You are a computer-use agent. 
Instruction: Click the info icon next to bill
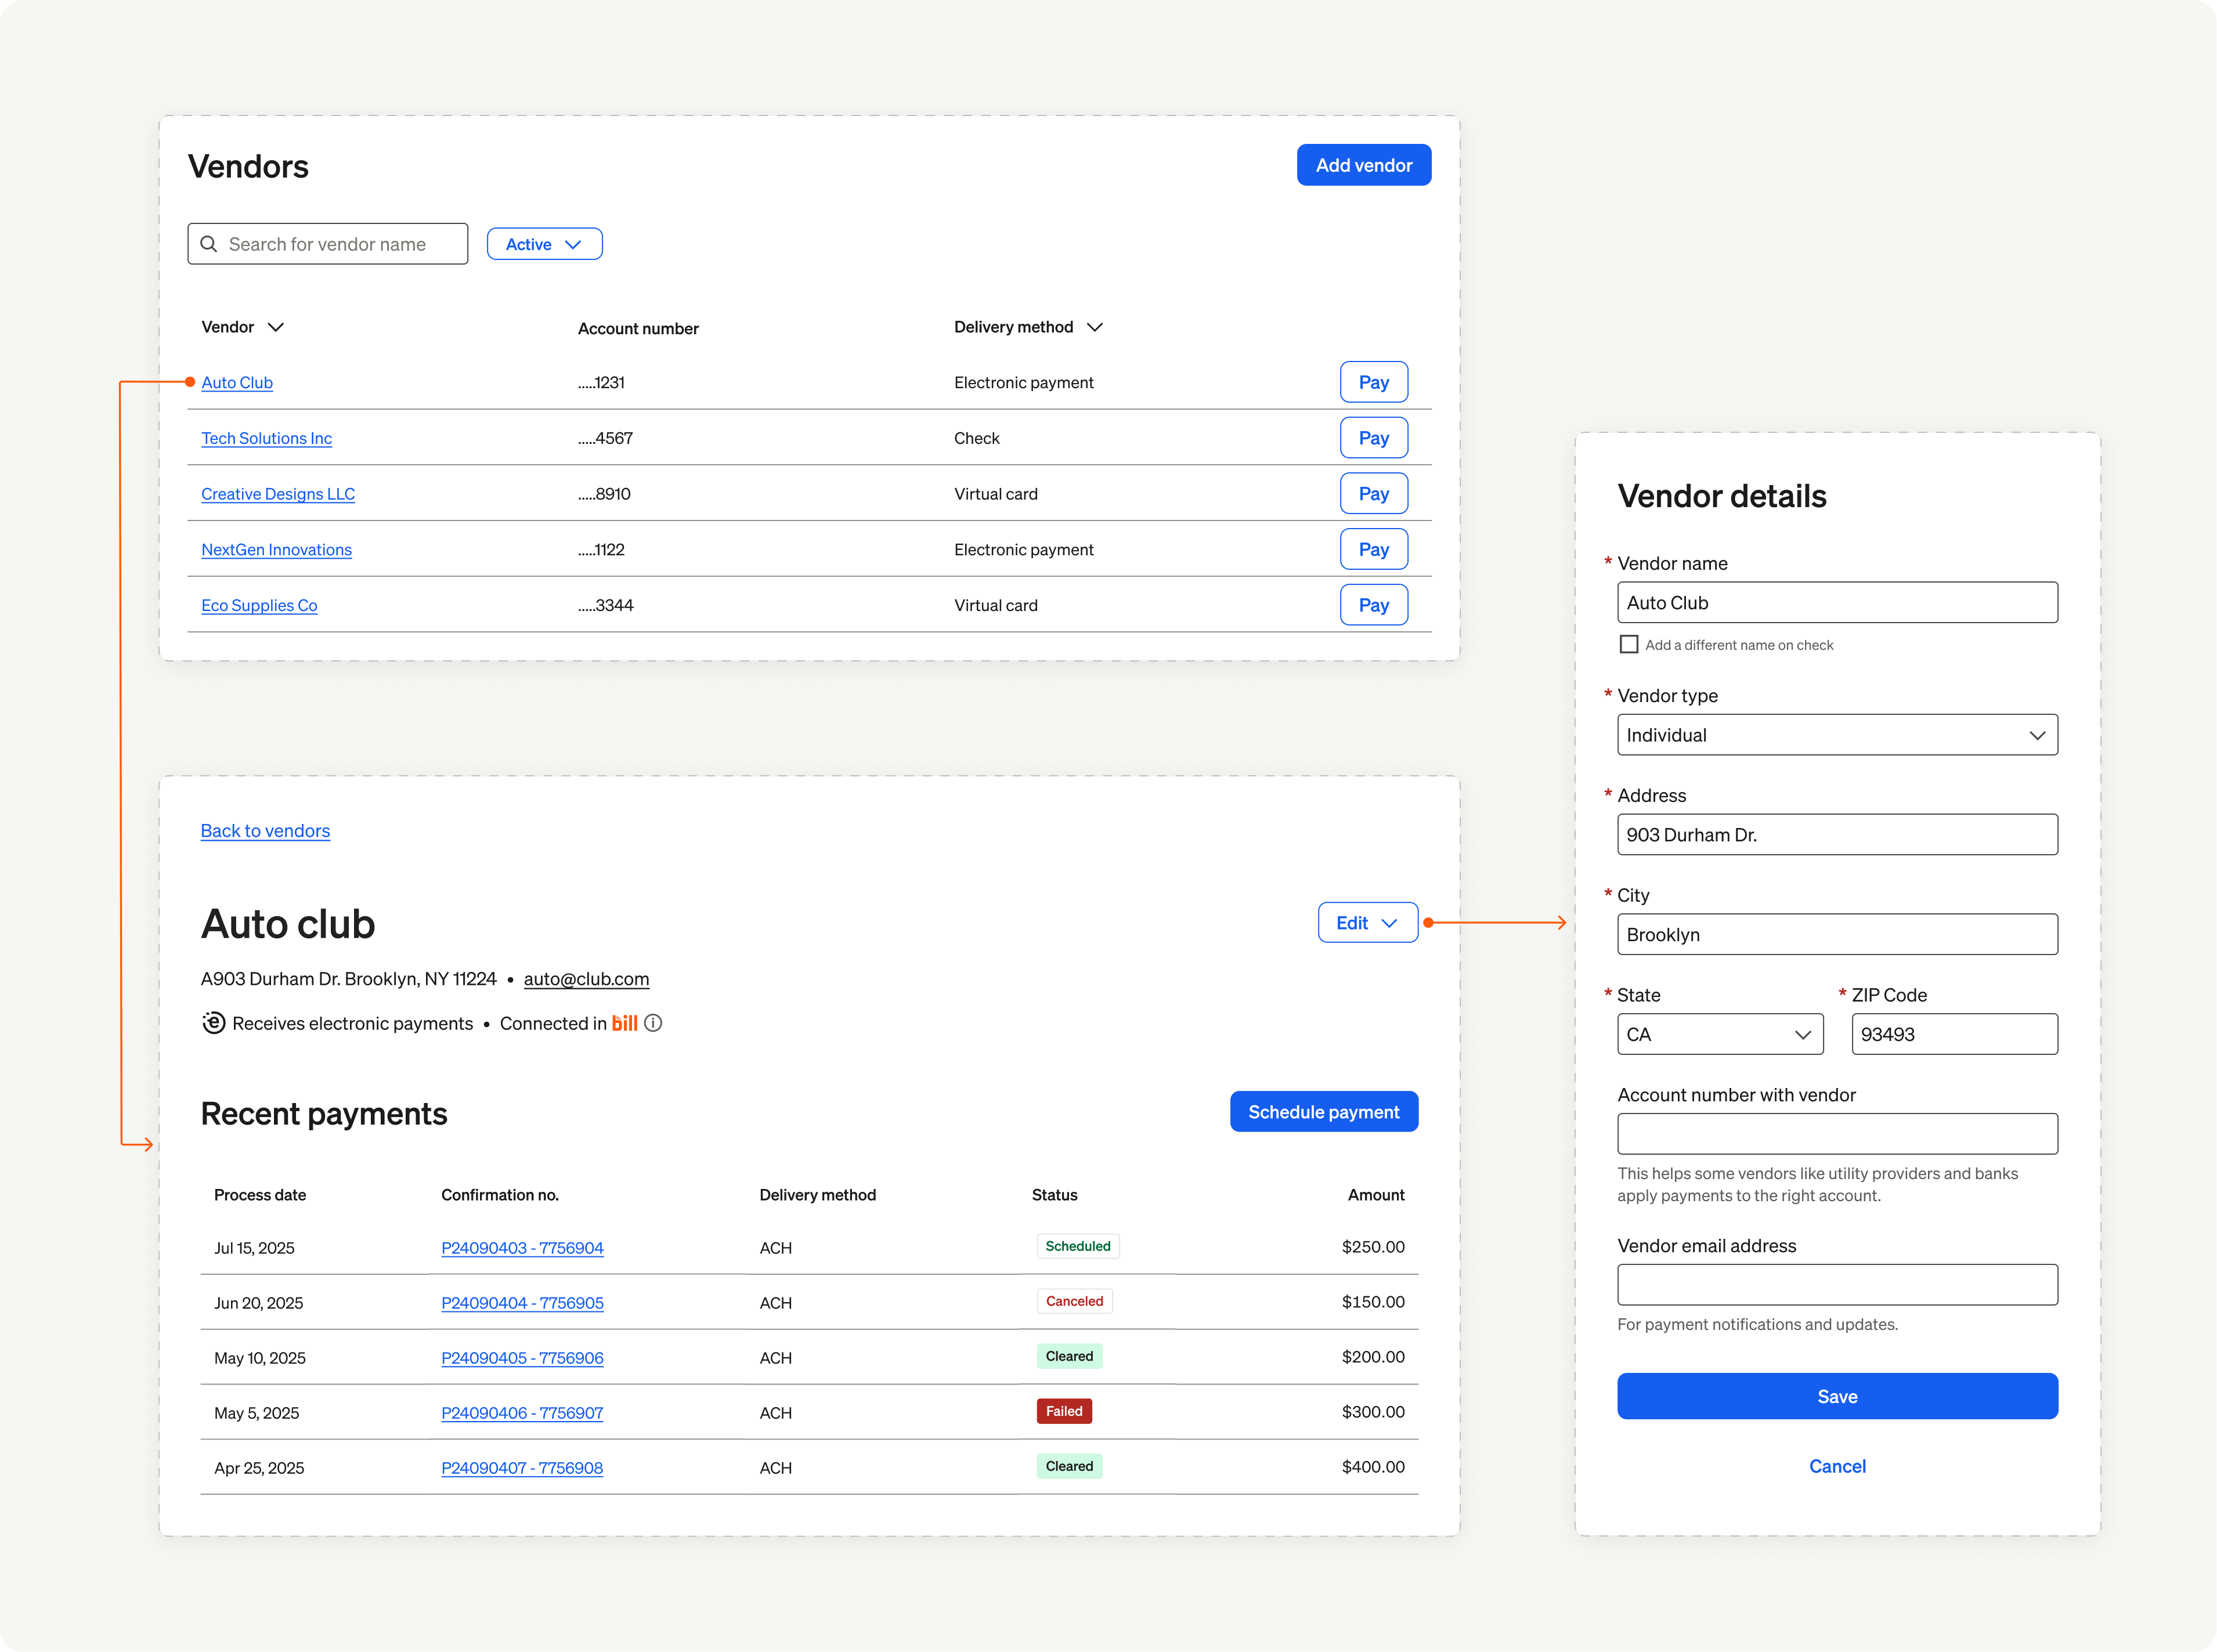tap(653, 1023)
